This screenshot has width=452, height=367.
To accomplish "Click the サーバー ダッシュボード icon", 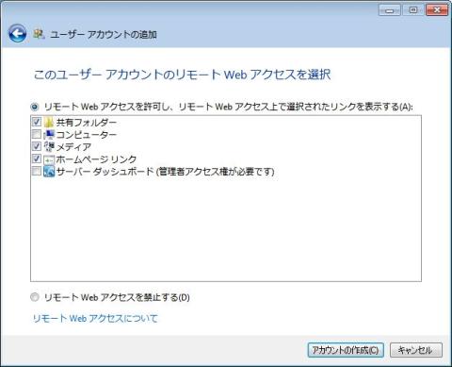I will [49, 171].
